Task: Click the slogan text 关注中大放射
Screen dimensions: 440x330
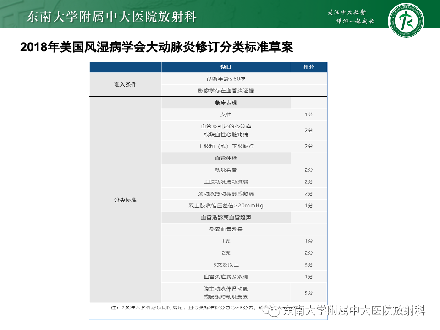Action: [346, 12]
